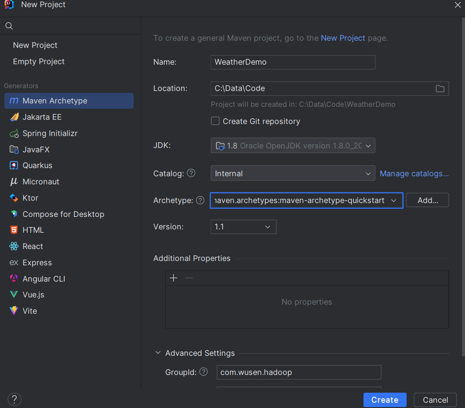
Task: Open the Catalog Internal dropdown
Action: 293,173
